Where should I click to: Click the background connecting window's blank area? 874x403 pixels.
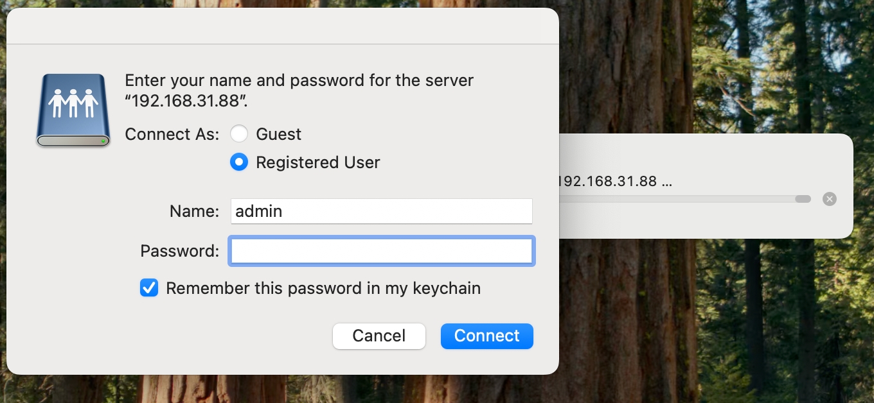click(707, 221)
